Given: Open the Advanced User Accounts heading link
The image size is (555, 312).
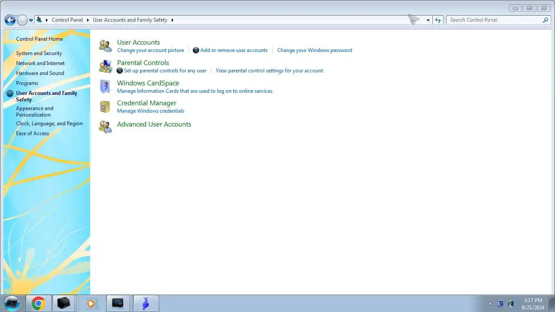Looking at the screenshot, I should (154, 124).
